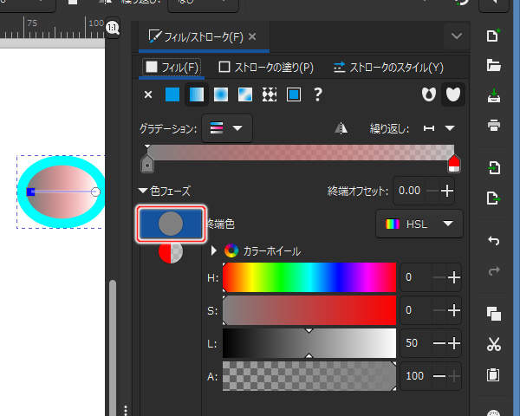Click the saturation S slider

point(309,310)
